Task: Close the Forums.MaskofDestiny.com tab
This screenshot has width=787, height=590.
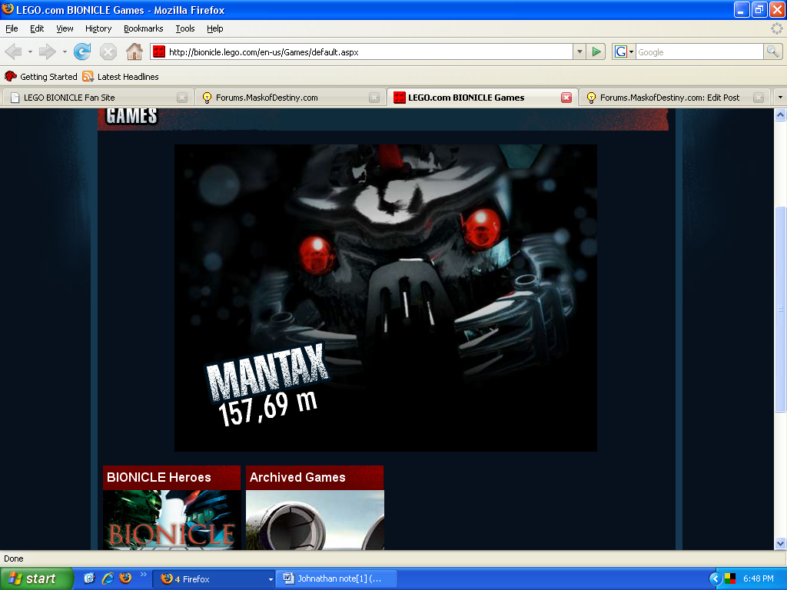Action: click(374, 98)
